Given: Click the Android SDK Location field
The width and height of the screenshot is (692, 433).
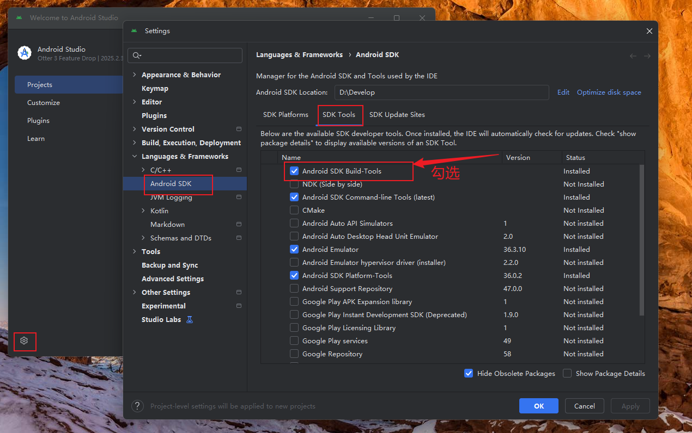Looking at the screenshot, I should pyautogui.click(x=441, y=92).
